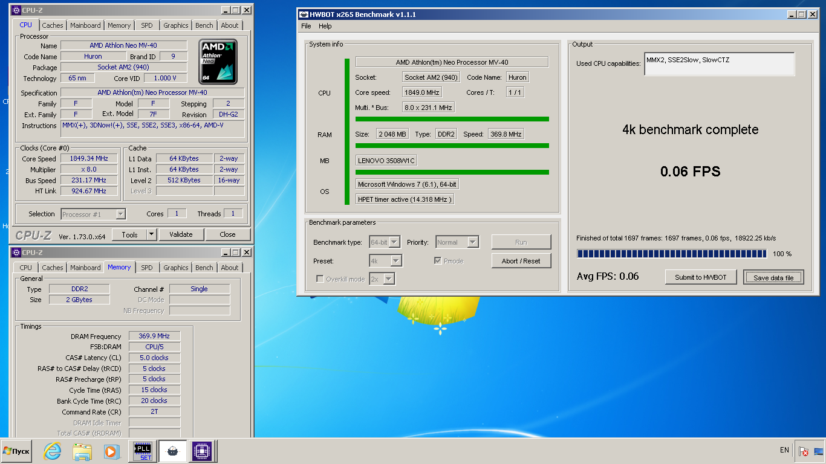Open SPD tab in CPU-Z processor window
Screen dimensions: 826x464
tap(147, 25)
